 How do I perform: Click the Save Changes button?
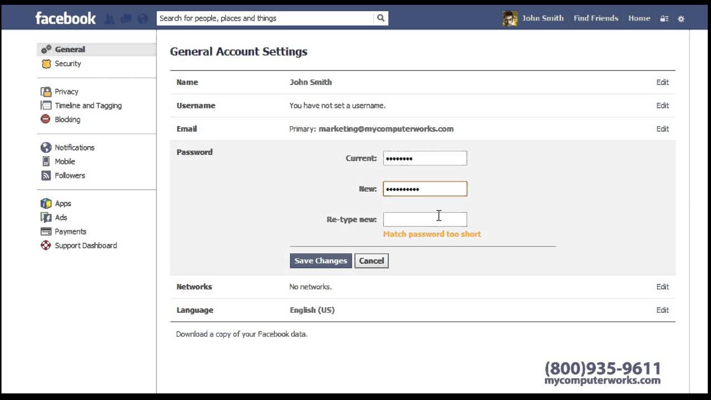pyautogui.click(x=321, y=261)
